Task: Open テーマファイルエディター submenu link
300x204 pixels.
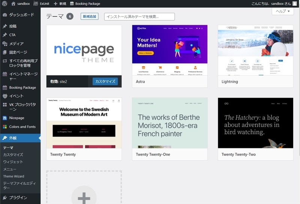Action: click(19, 186)
